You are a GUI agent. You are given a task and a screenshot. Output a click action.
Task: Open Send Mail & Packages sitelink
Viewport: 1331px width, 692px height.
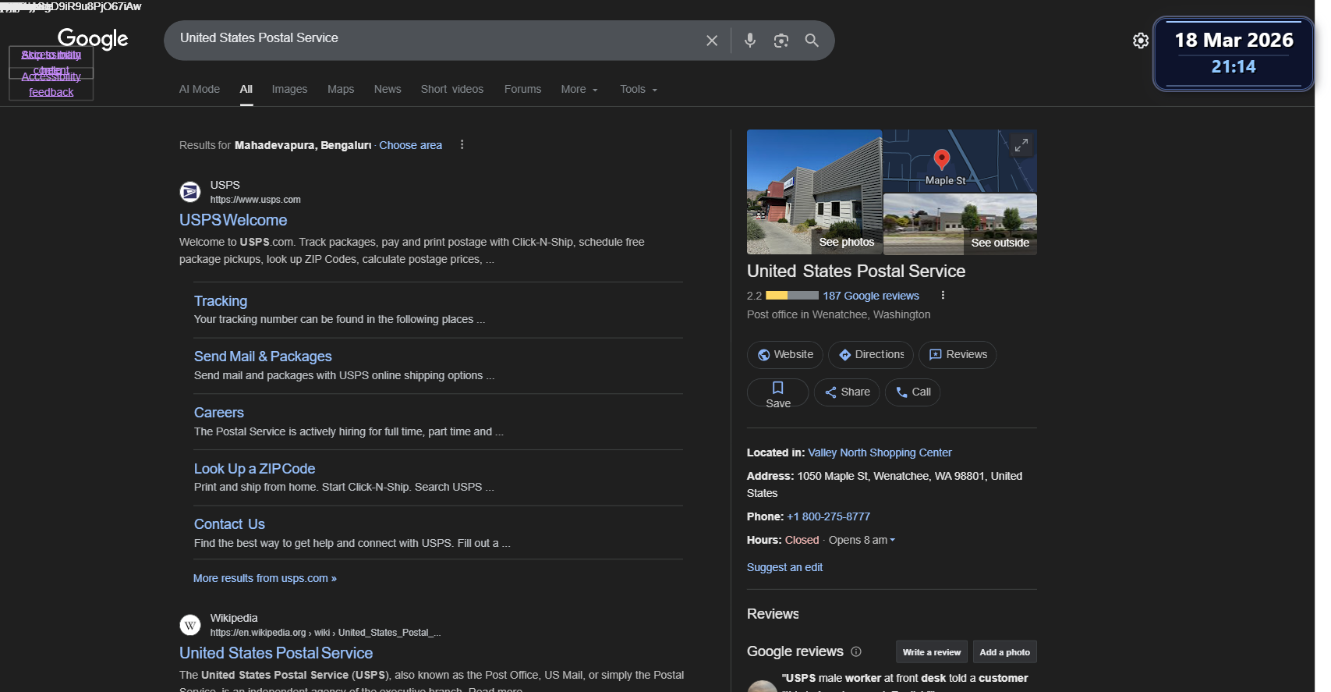coord(263,357)
